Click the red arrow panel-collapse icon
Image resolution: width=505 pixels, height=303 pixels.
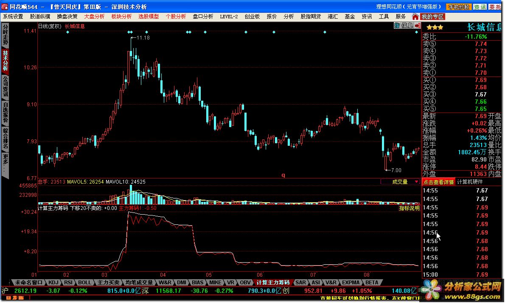(418, 25)
